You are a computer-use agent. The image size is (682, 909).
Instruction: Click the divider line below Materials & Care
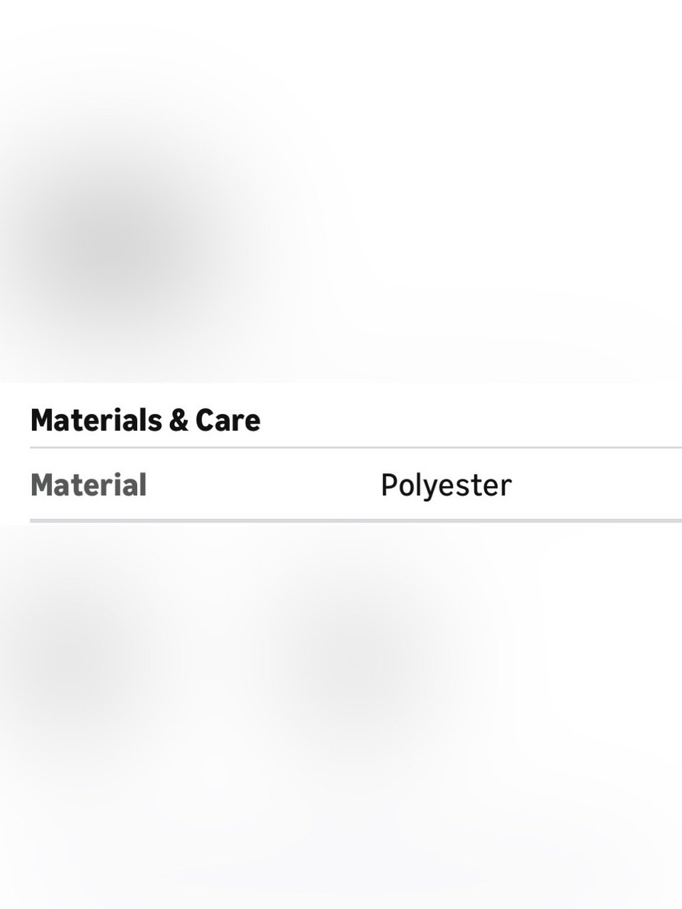356,448
